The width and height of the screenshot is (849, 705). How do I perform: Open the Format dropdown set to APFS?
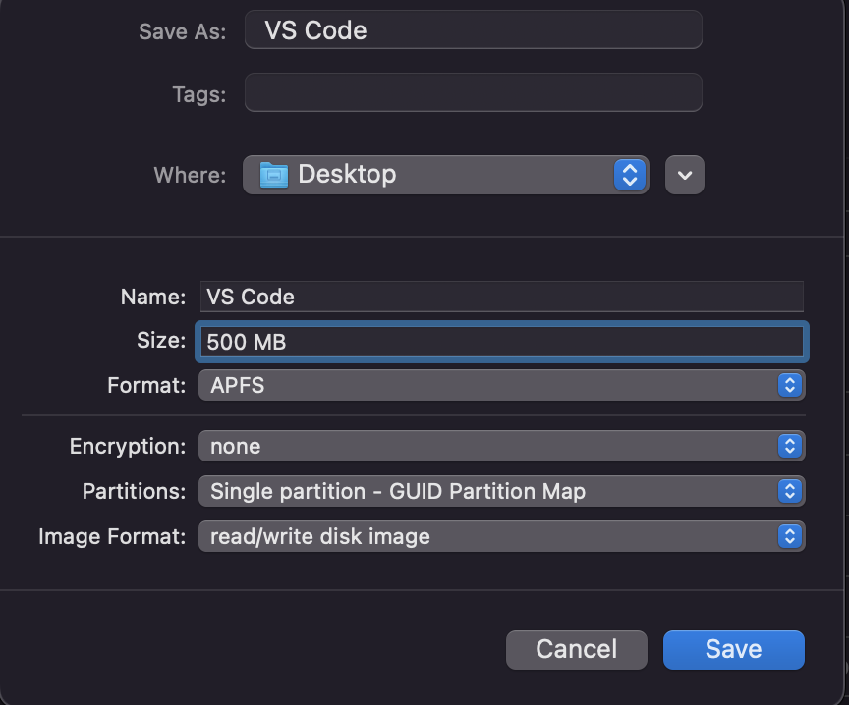(x=502, y=385)
